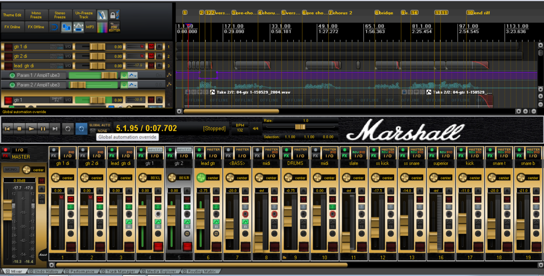This screenshot has height=276, width=544.
Task: Click the Stop transport button
Action: coord(20,128)
